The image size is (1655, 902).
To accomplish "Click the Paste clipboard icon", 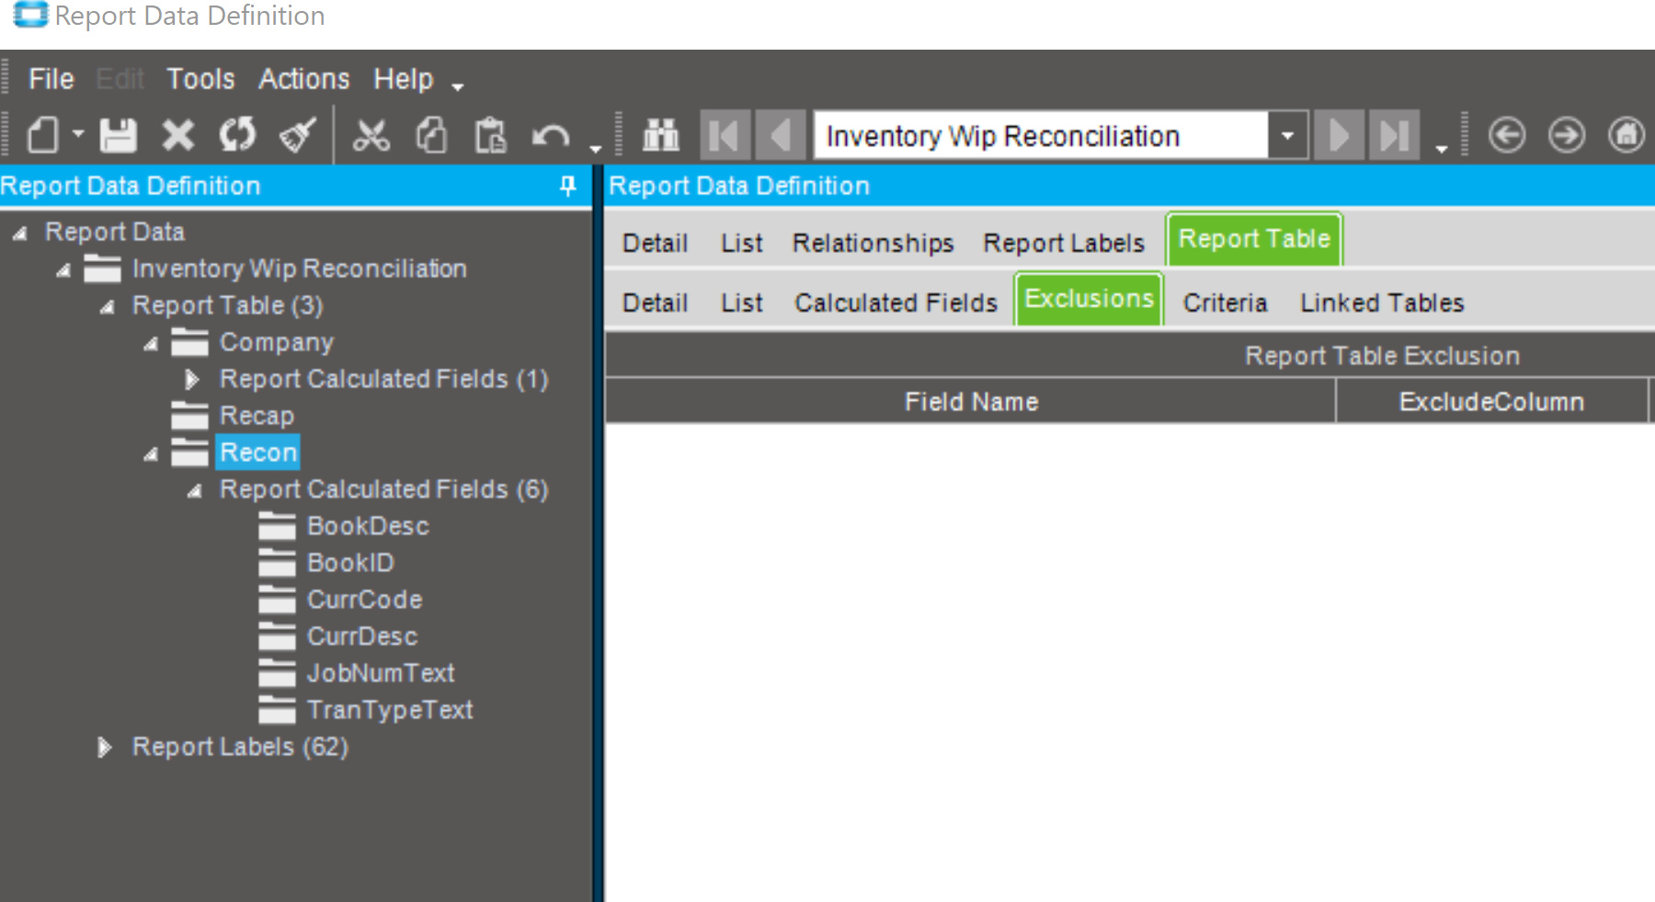I will coord(490,136).
